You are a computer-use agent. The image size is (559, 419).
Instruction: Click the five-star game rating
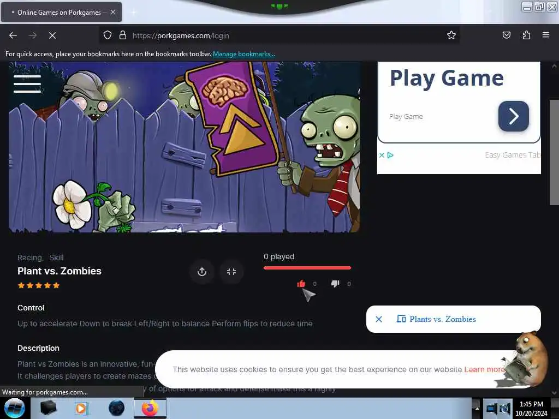coord(39,285)
